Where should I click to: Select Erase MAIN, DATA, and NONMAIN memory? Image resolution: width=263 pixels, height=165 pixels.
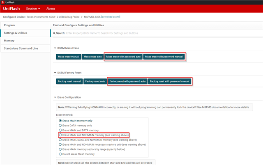60,140
